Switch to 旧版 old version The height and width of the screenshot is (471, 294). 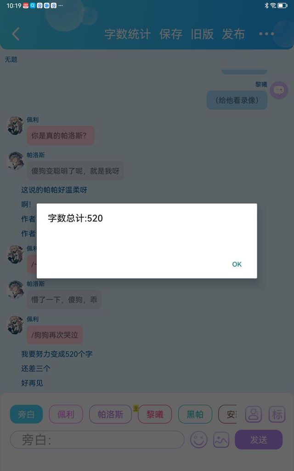[x=202, y=34]
